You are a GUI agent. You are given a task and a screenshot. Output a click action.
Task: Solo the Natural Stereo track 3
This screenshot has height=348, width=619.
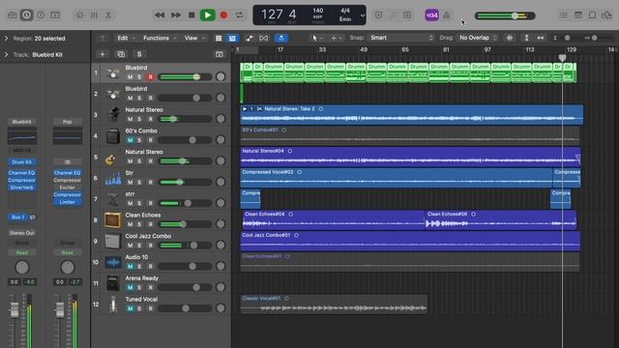(139, 119)
